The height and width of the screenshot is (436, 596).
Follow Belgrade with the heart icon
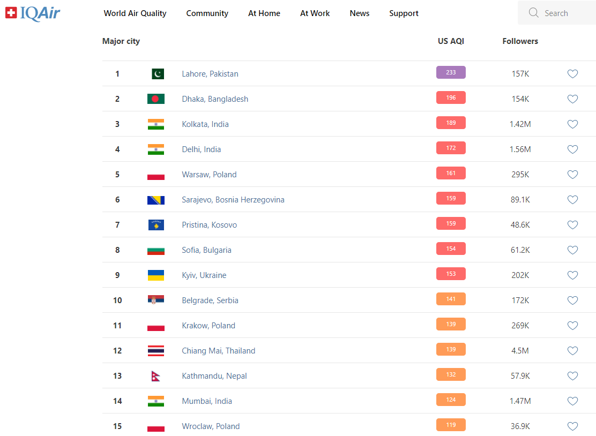point(572,300)
